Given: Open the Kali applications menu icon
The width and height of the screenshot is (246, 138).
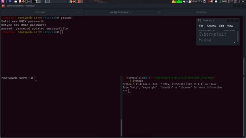Looking at the screenshot, I should click(3, 2).
